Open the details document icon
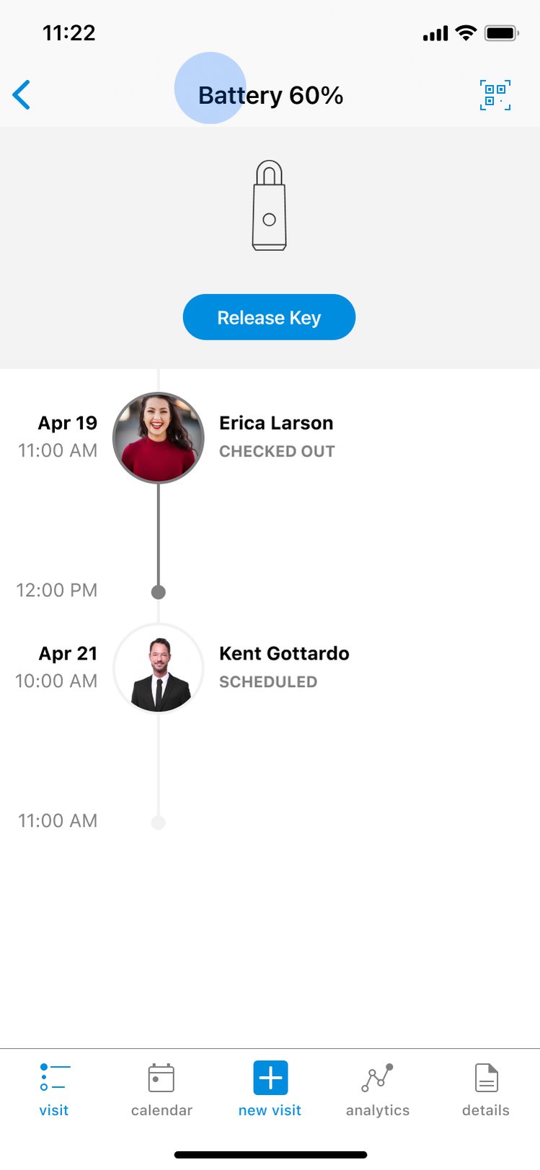This screenshot has height=1170, width=540. coord(486,1078)
